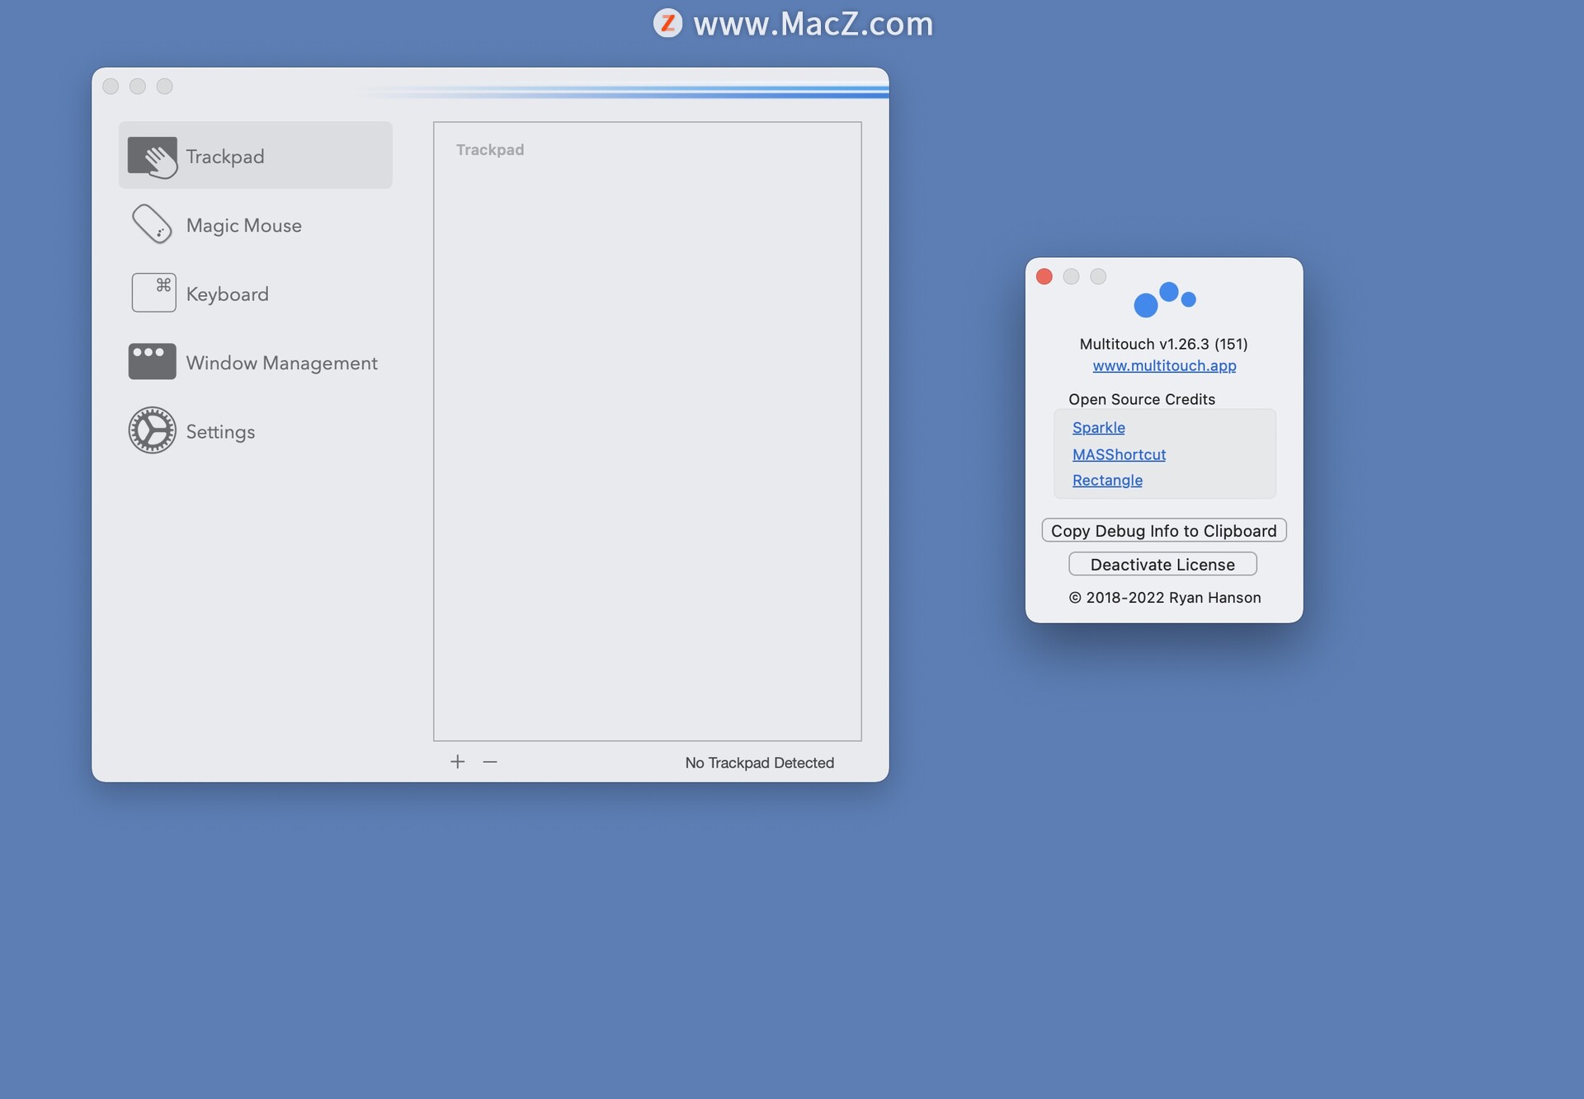Click Copy Debug Info to Clipboard
Screen dimensions: 1584x1099
(x=1164, y=531)
